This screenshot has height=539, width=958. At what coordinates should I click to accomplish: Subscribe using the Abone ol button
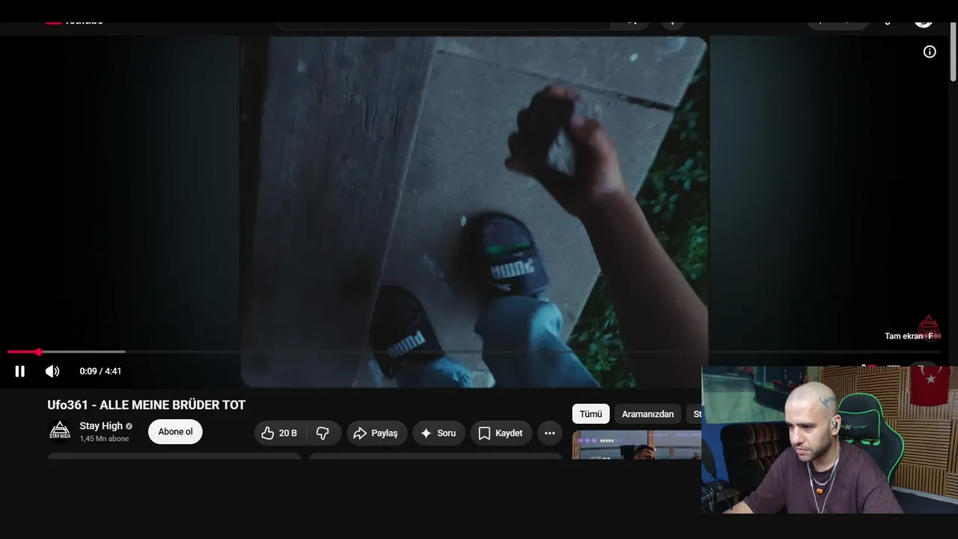tap(175, 432)
